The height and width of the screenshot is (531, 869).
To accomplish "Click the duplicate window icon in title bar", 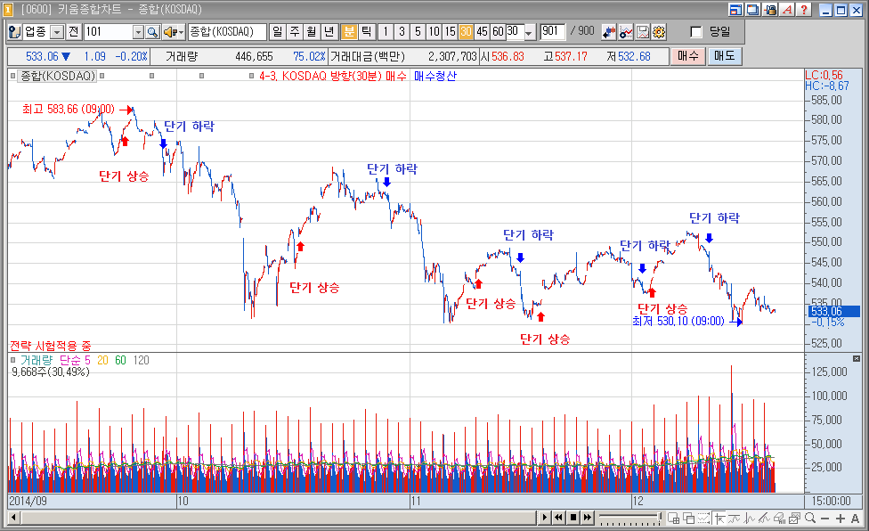I will 753,10.
